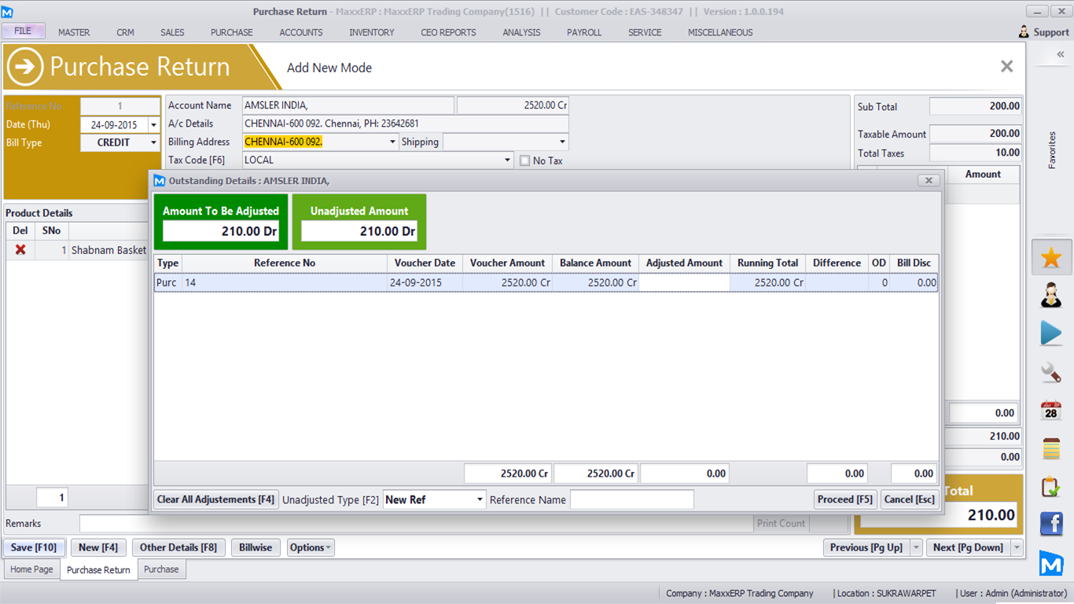Click Adjusted Amount cell for Purc 14
Screen dimensions: 1074x604
[x=683, y=282]
